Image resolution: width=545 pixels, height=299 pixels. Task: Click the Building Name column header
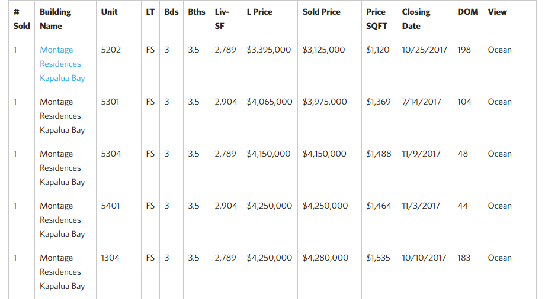(55, 19)
